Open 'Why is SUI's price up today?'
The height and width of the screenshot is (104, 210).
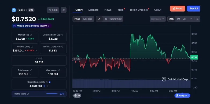[x=31, y=26]
